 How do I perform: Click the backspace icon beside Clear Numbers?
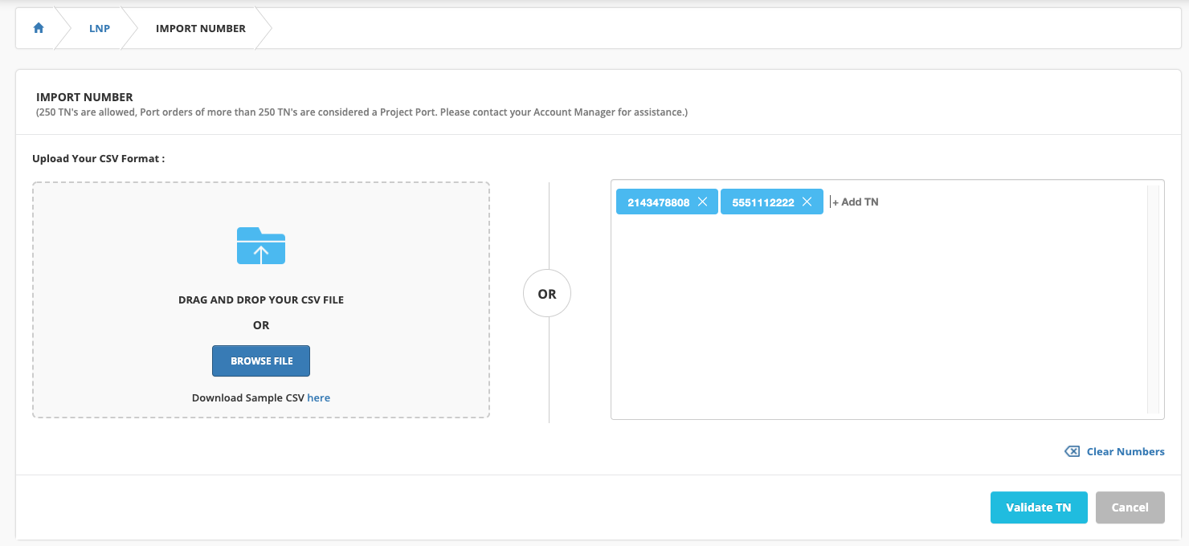point(1072,452)
